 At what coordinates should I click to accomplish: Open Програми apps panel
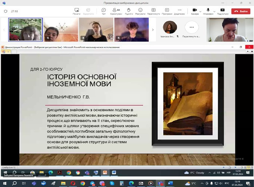coord(167,11)
